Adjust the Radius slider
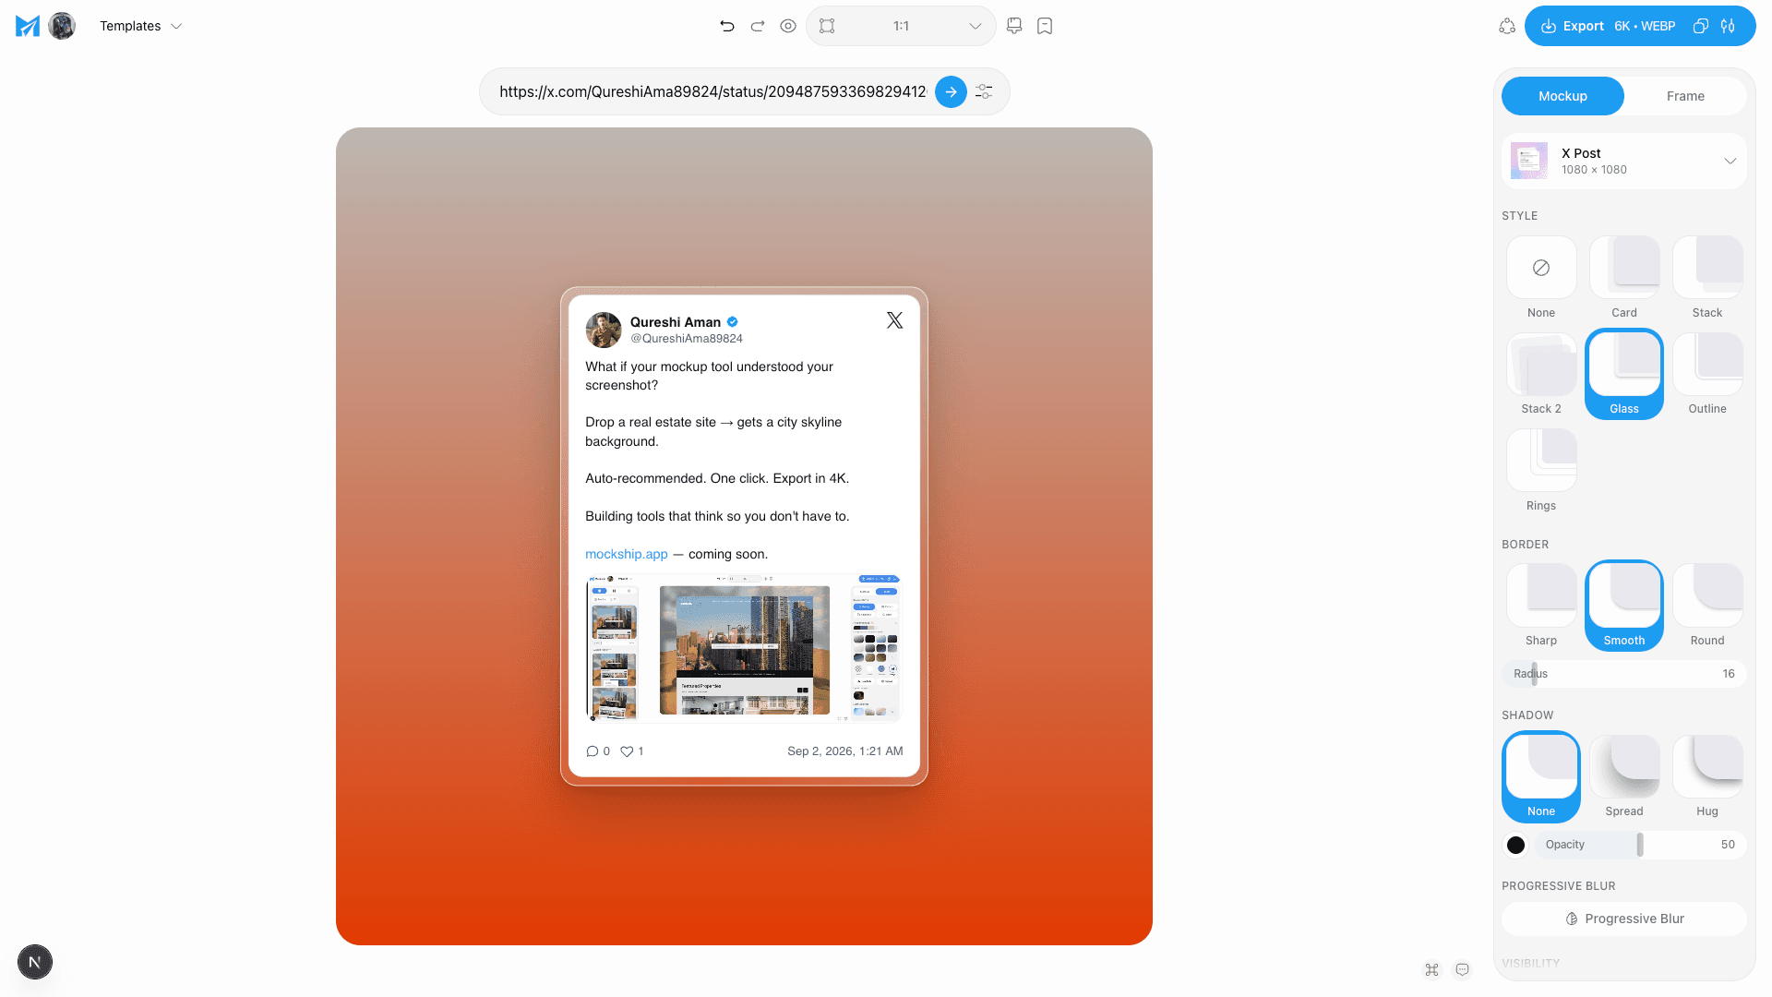Viewport: 1772px width, 997px height. click(x=1624, y=674)
